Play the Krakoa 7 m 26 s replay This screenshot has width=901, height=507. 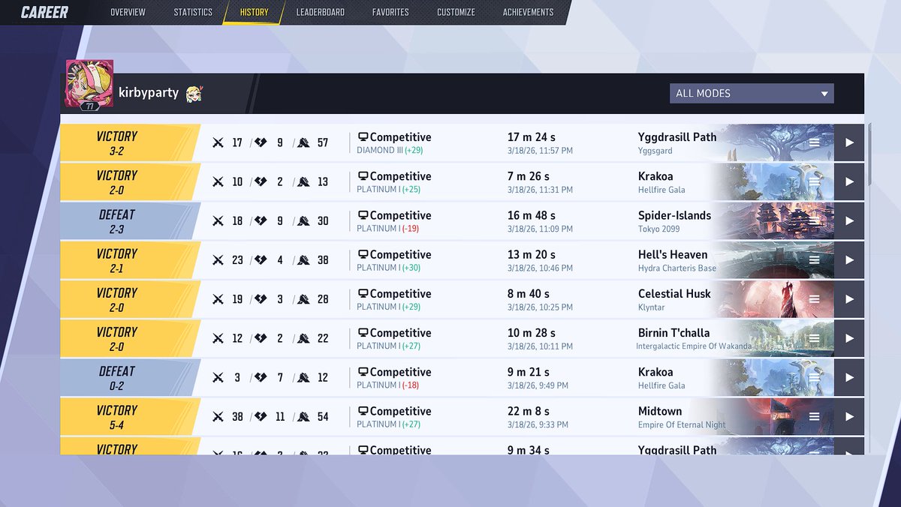coord(849,181)
